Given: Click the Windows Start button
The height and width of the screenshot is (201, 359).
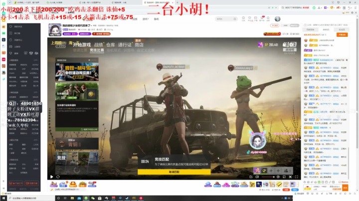Looking at the screenshot, I should click(3, 198).
